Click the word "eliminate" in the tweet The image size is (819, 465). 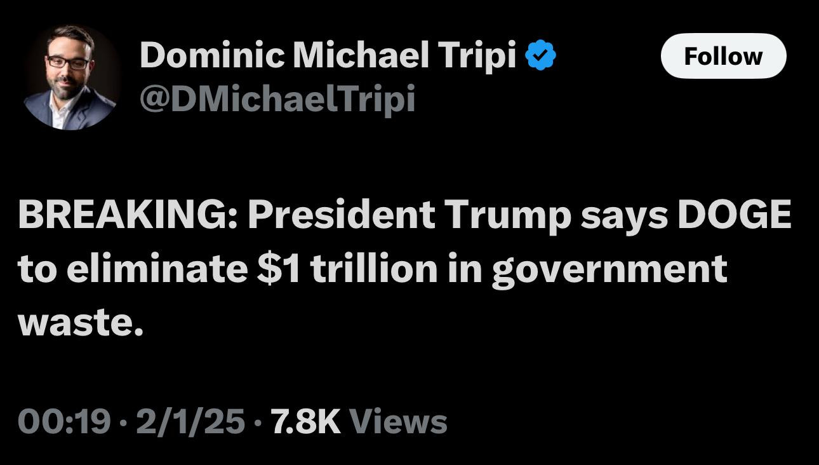pos(156,269)
